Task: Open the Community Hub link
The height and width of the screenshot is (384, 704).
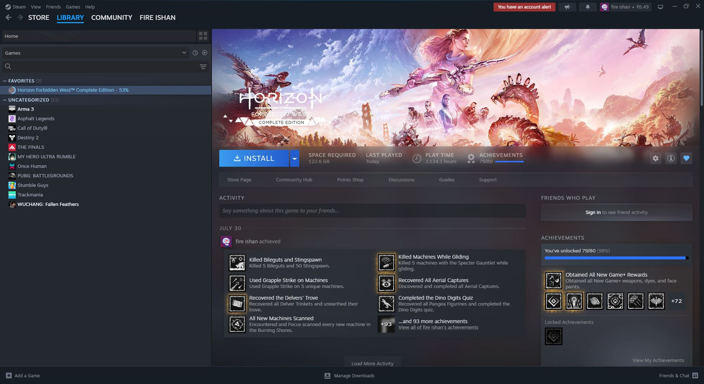Action: [294, 180]
